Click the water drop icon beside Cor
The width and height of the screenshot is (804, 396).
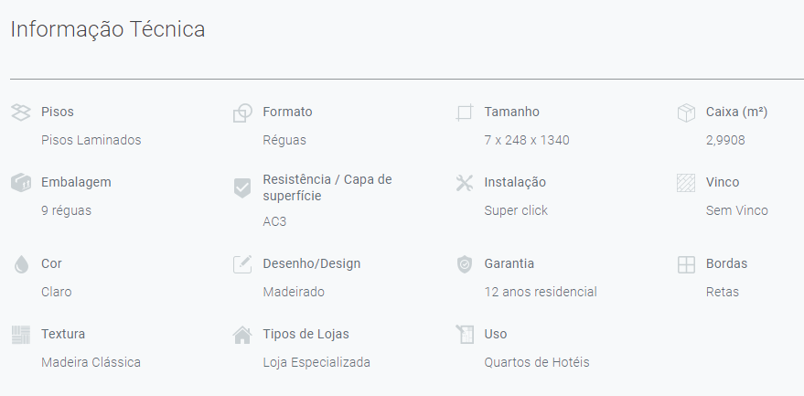point(21,264)
